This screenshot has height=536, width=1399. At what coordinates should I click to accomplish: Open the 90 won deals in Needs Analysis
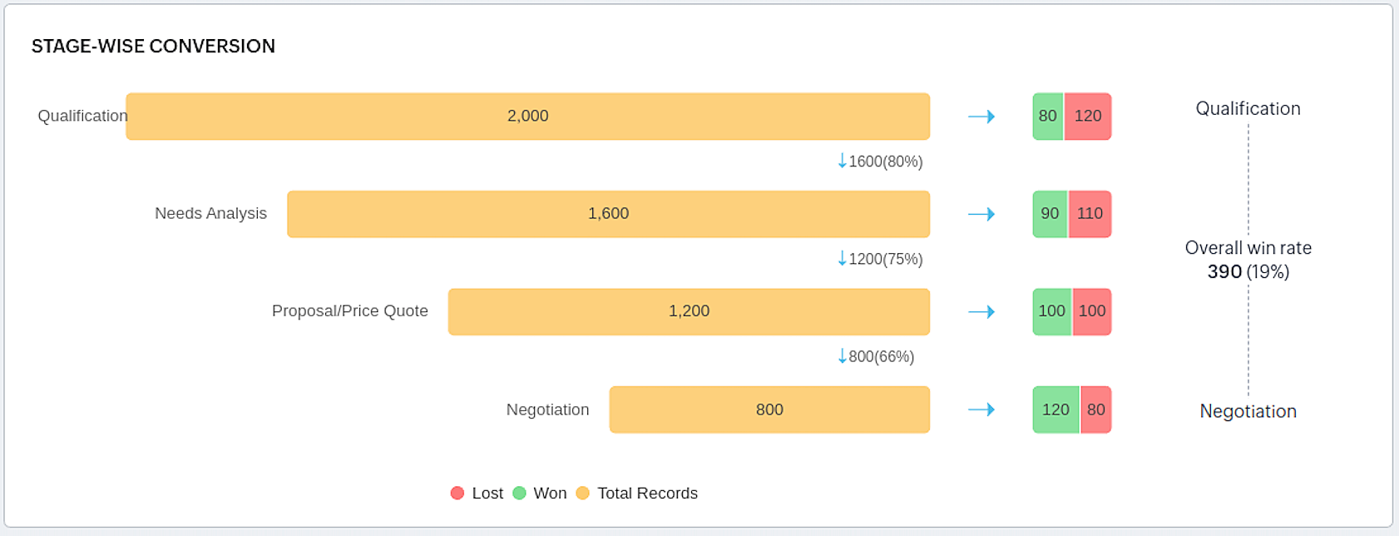point(1050,214)
